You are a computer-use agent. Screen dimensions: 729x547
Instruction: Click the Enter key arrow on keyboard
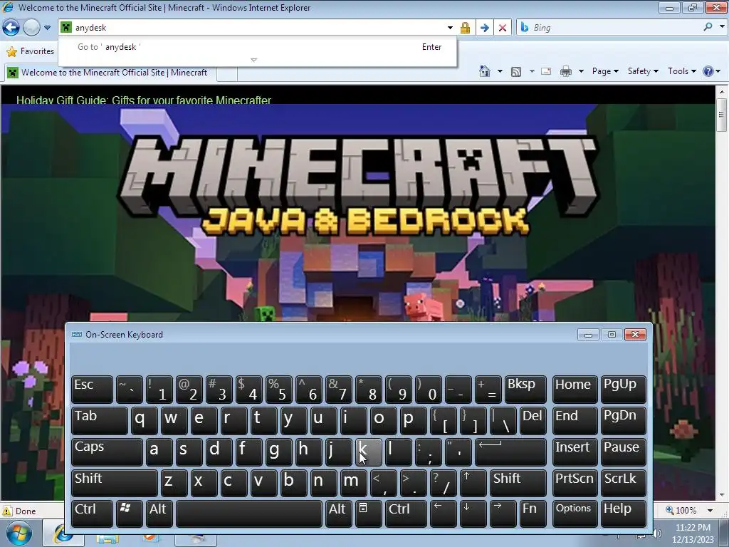[x=510, y=452]
